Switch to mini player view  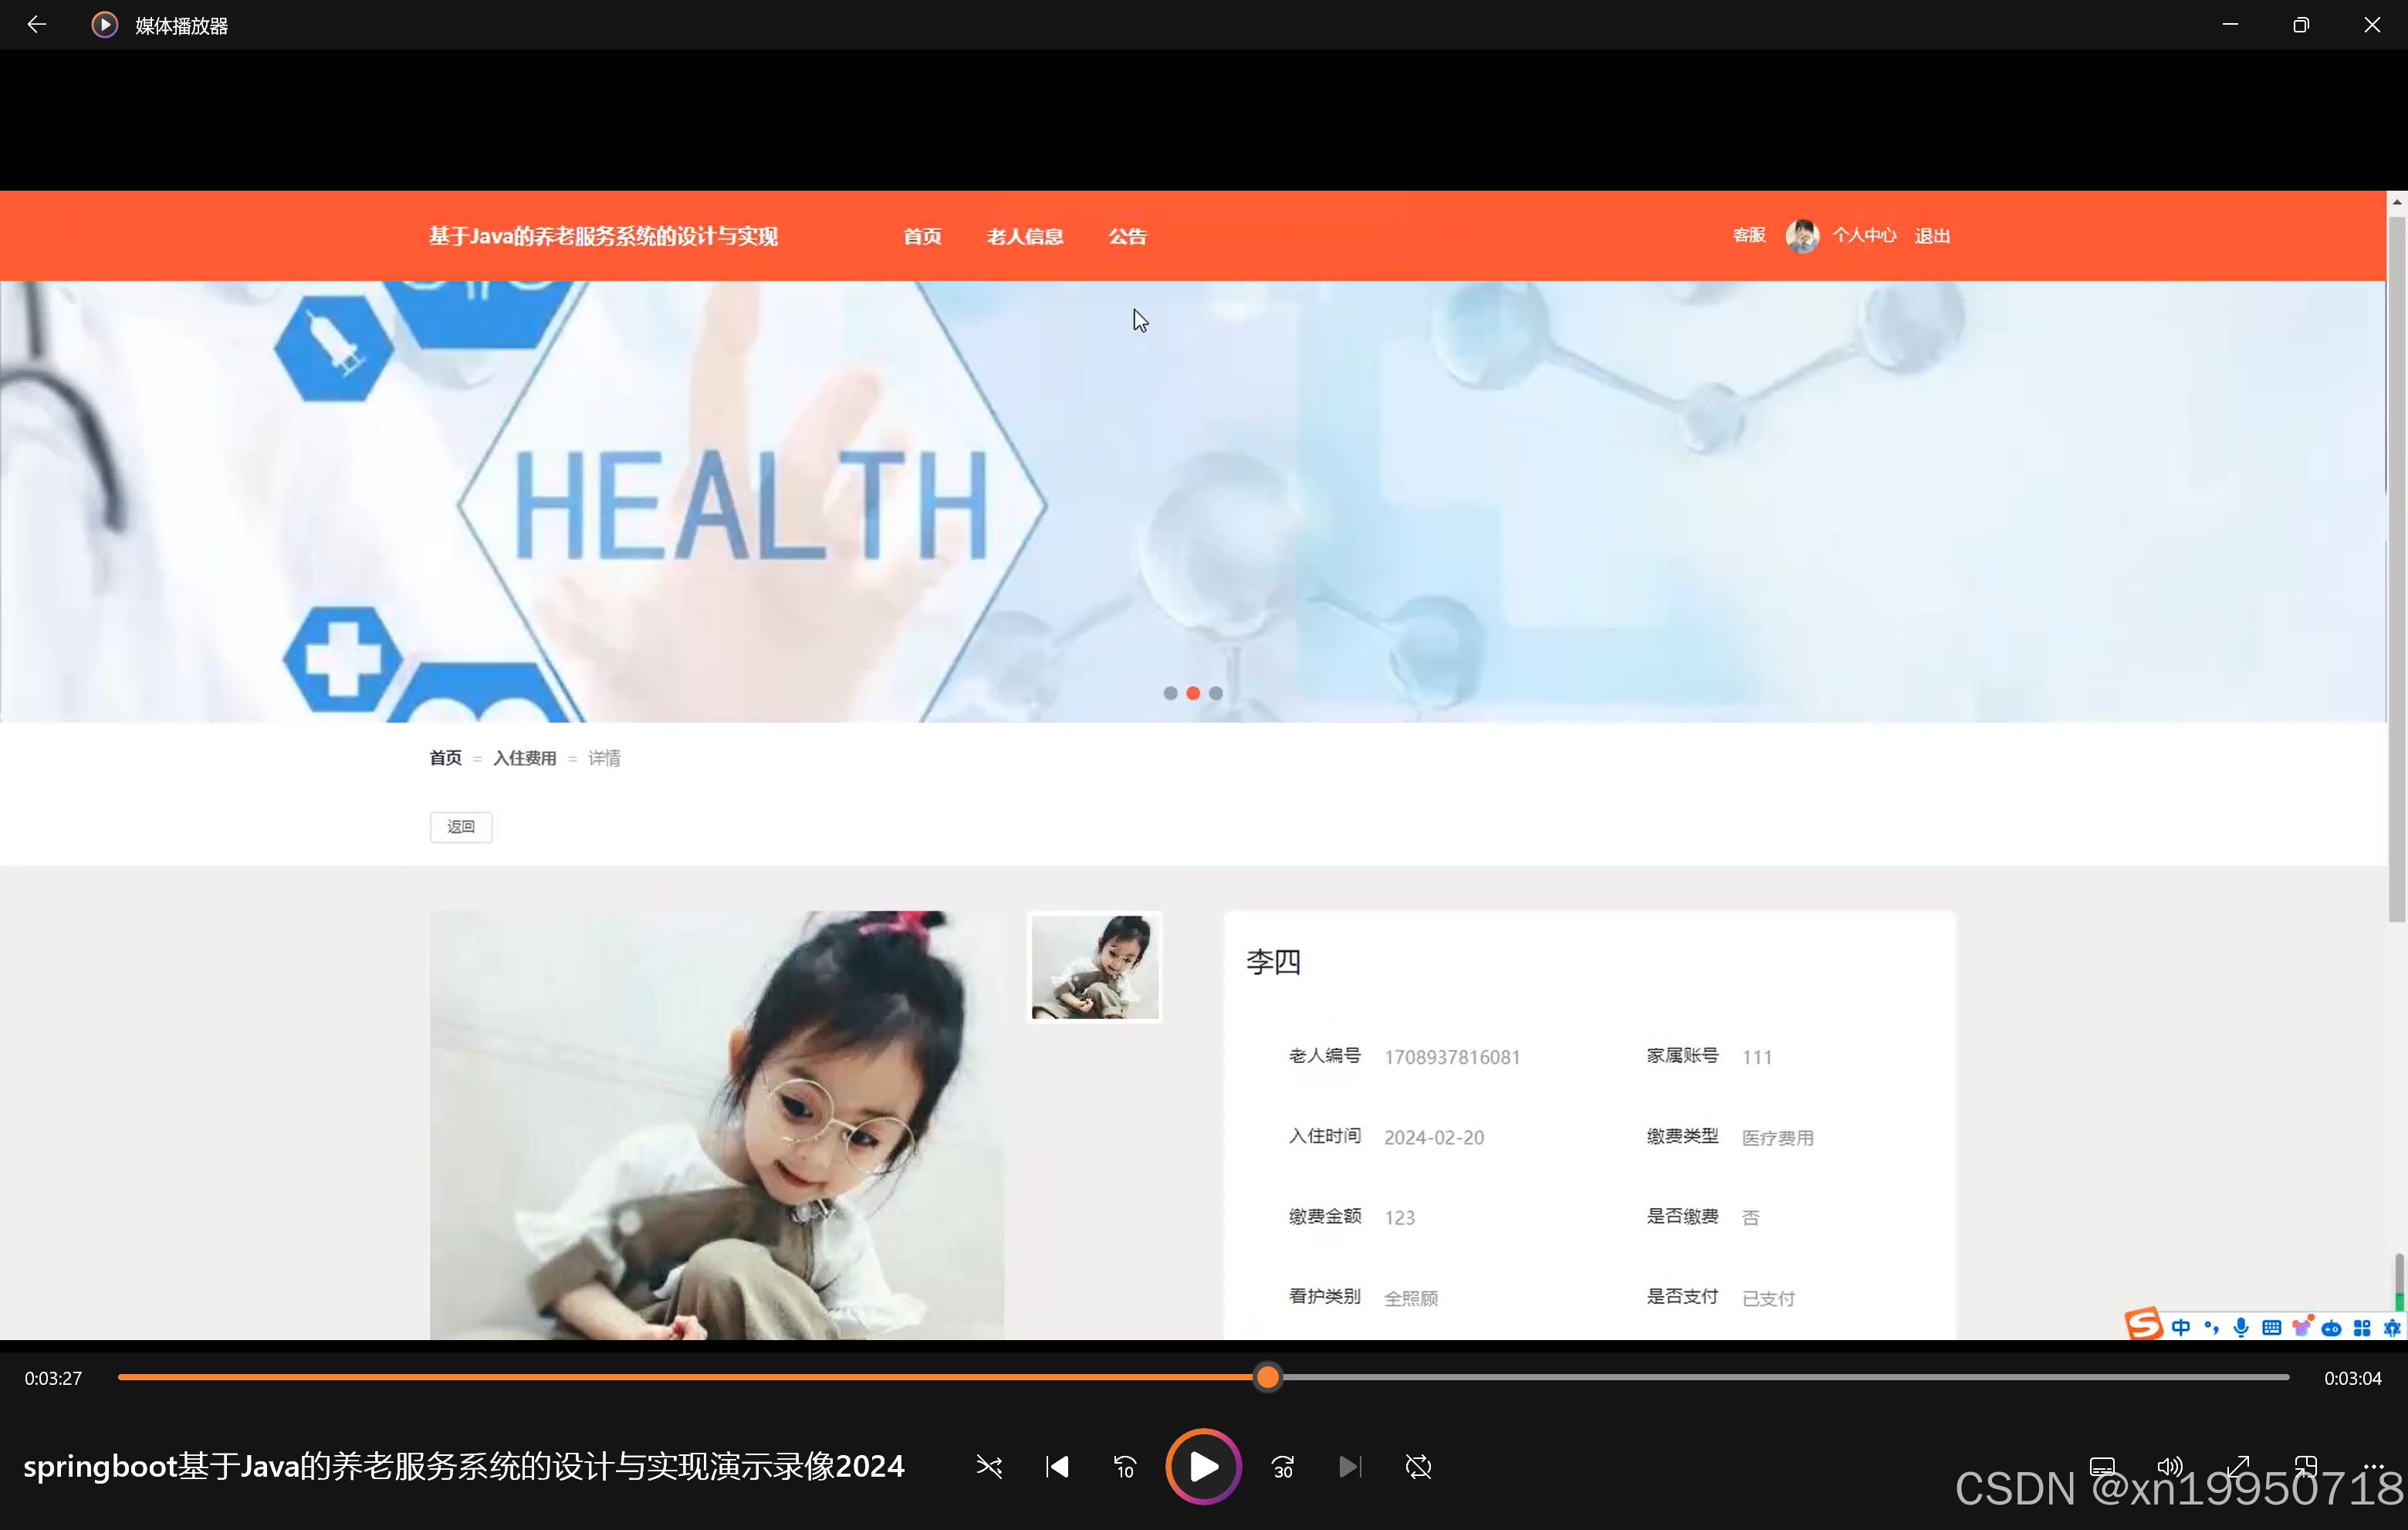coord(2306,1467)
